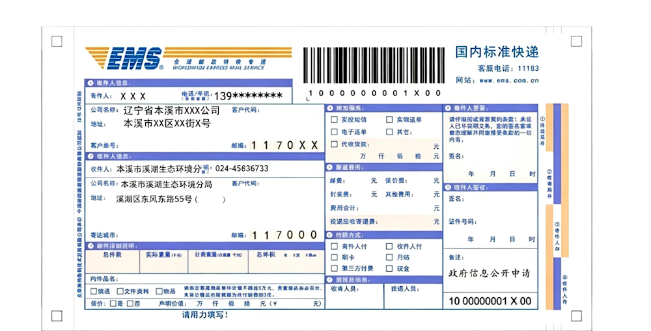Click the 保价费 fee label
Screen dimensions: 651x331
396,181
